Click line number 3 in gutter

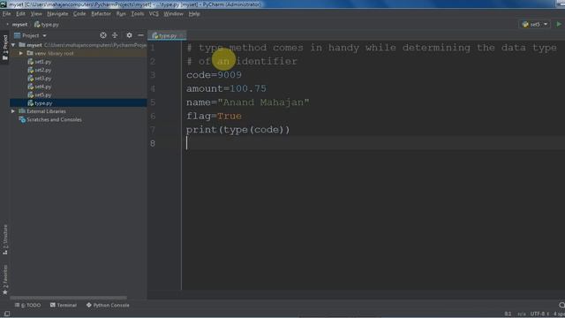[x=153, y=75]
